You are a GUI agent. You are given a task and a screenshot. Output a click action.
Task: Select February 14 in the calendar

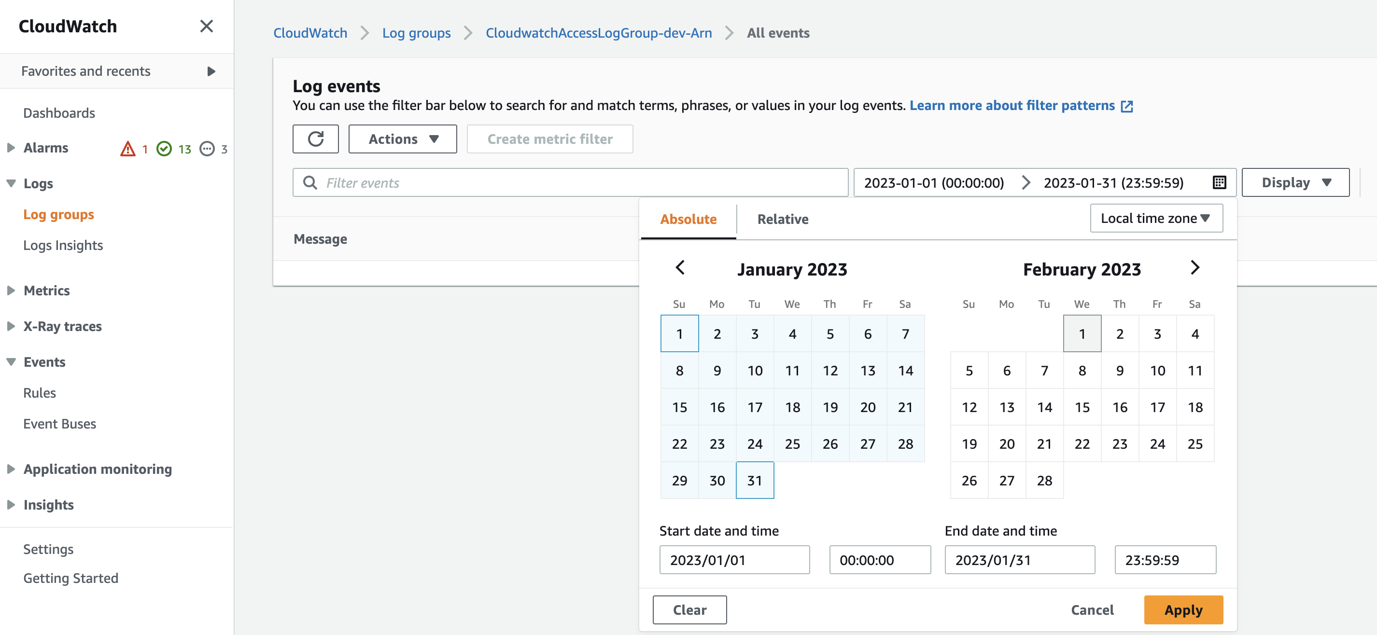pyautogui.click(x=1044, y=407)
